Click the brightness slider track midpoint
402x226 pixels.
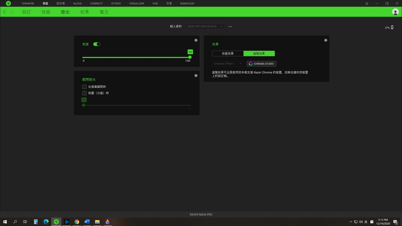136,57
